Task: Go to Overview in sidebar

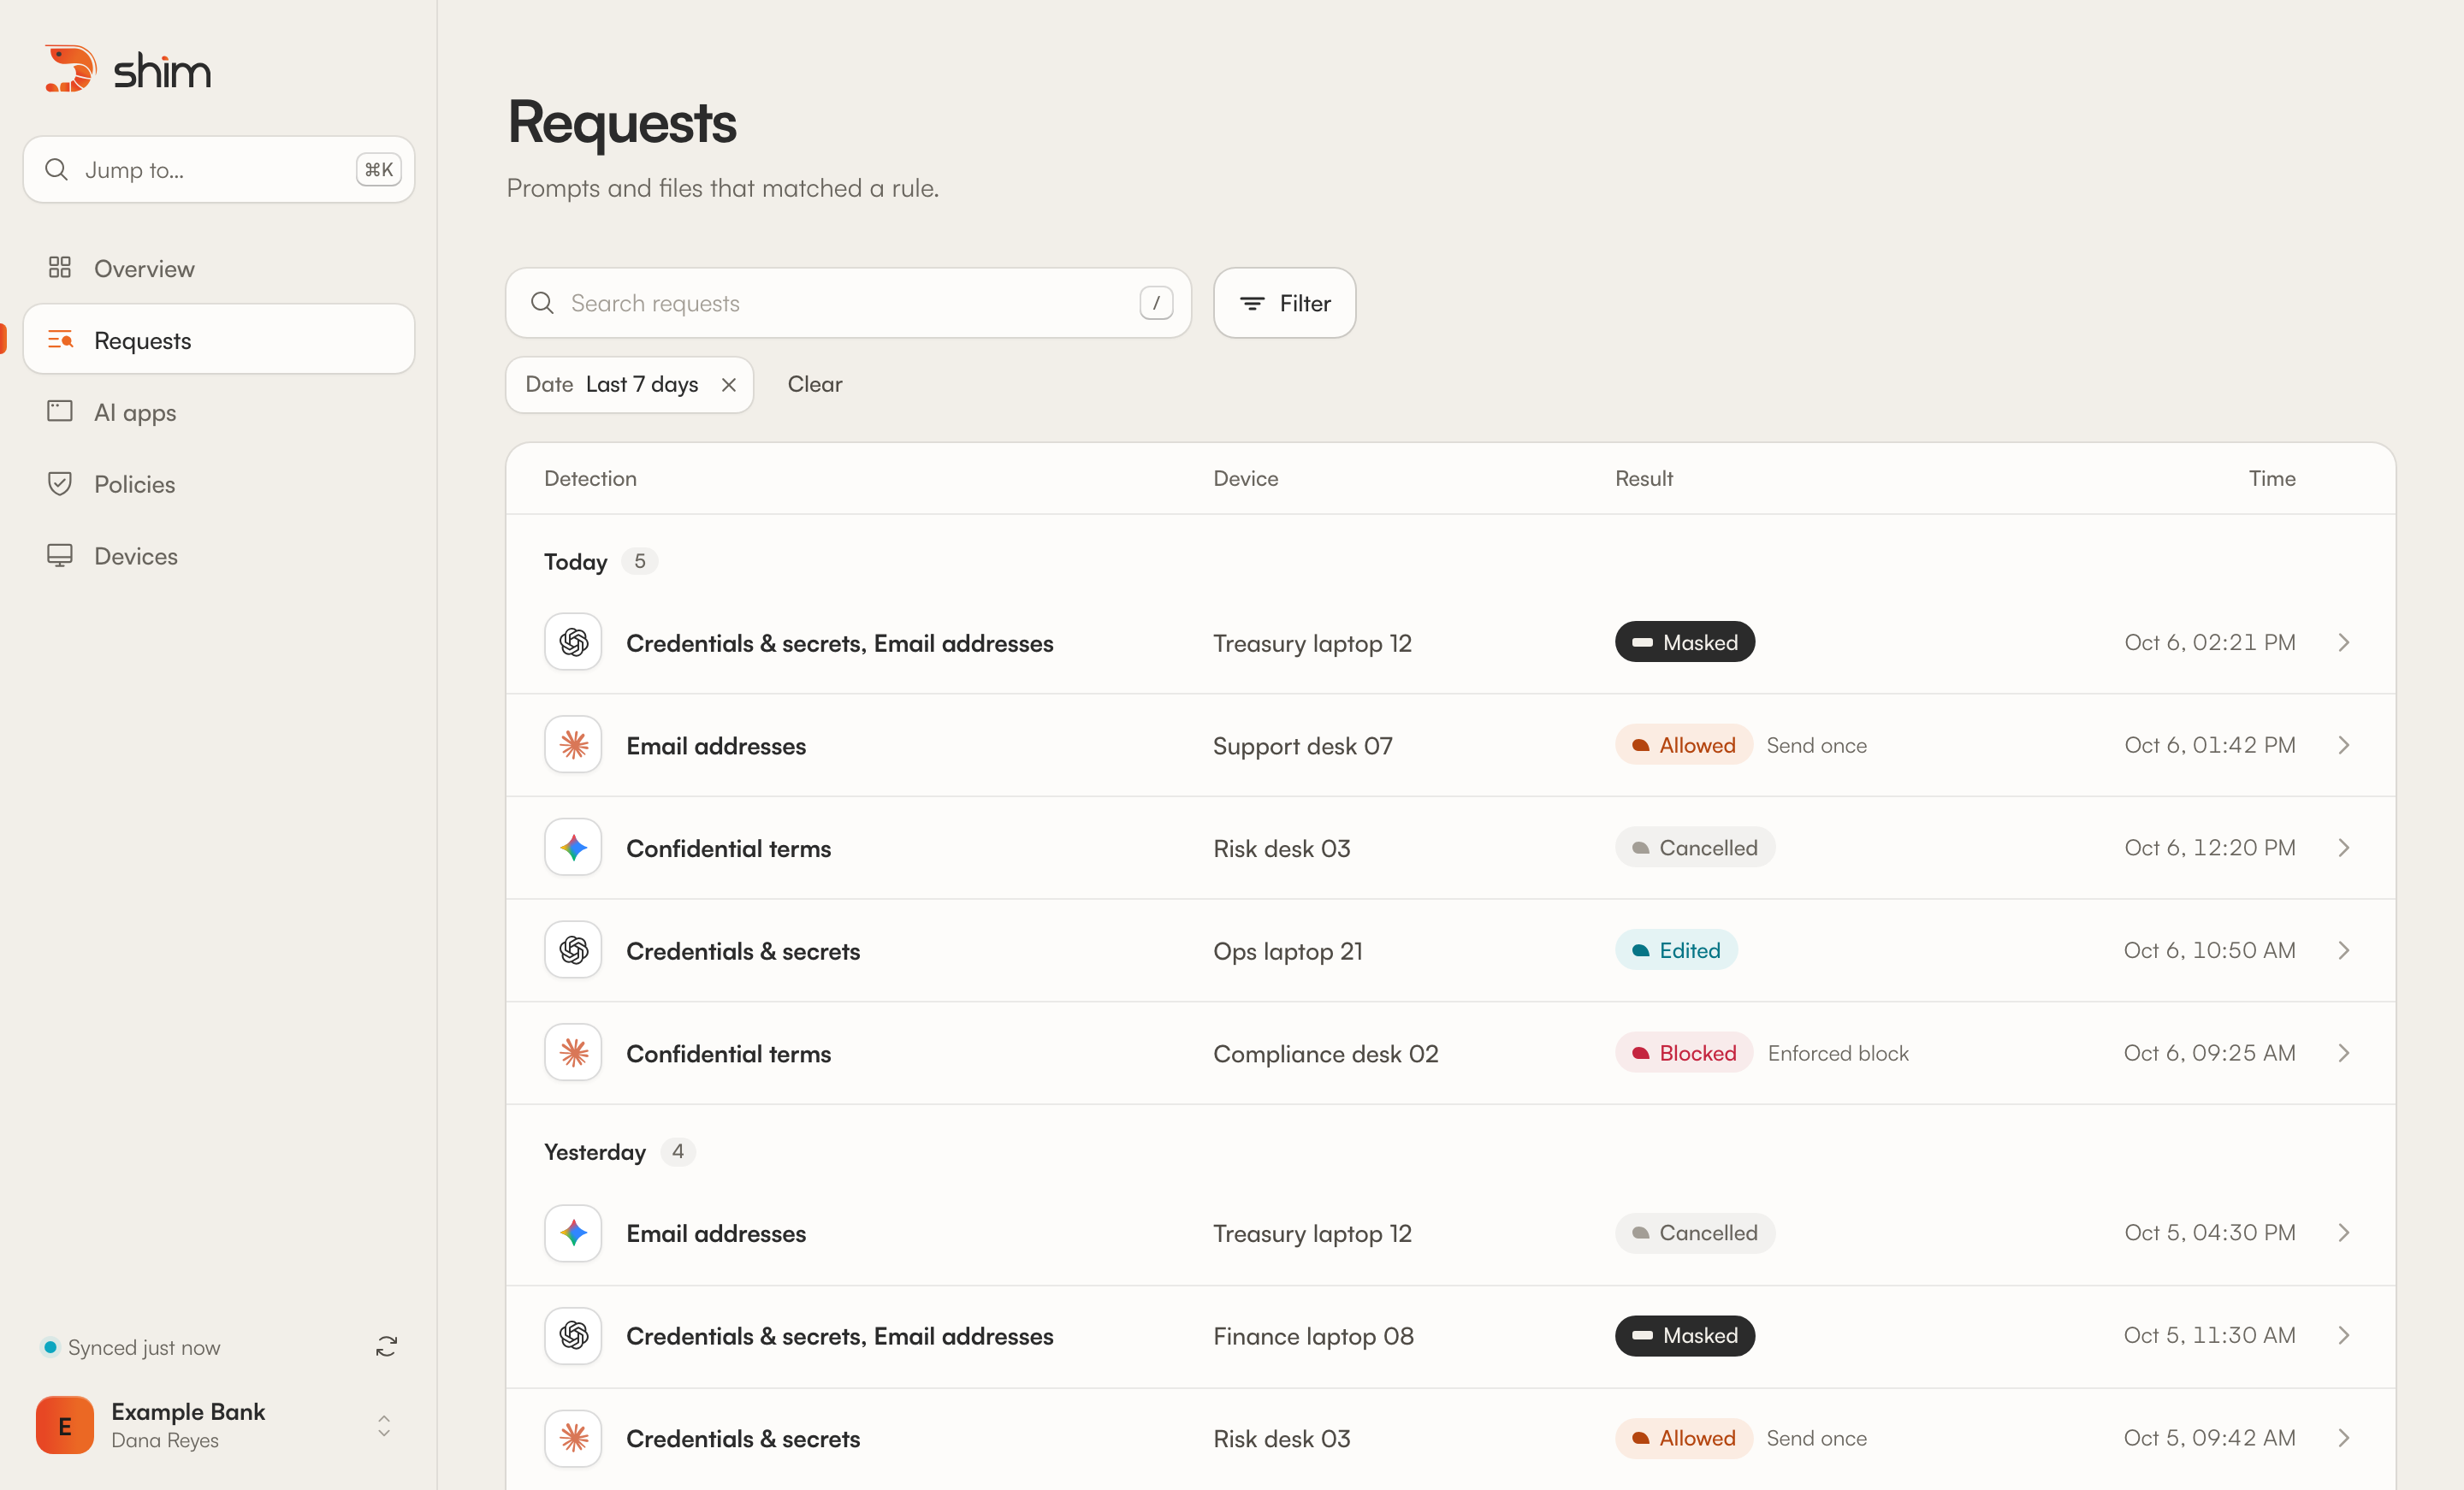Action: click(219, 268)
